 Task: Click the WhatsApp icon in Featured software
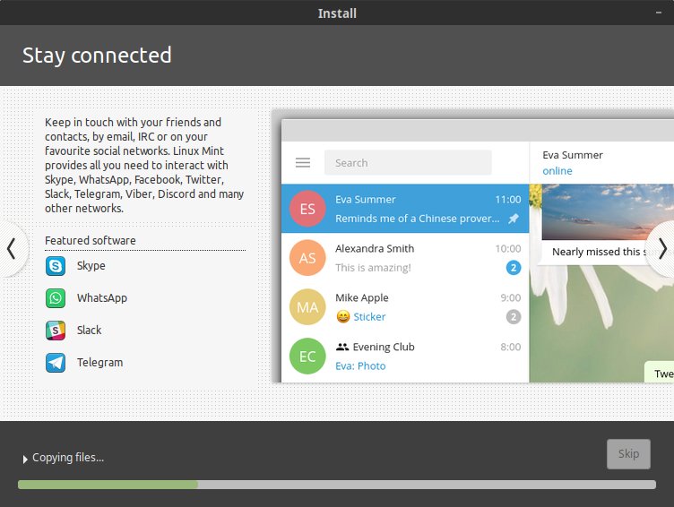coord(56,297)
